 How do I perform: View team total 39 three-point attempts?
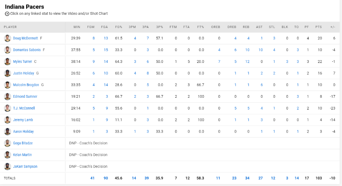[x=147, y=178]
